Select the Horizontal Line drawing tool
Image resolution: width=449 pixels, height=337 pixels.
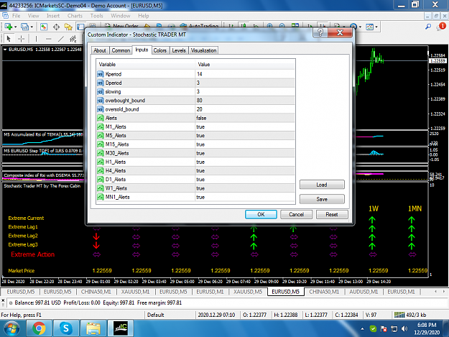48,38
